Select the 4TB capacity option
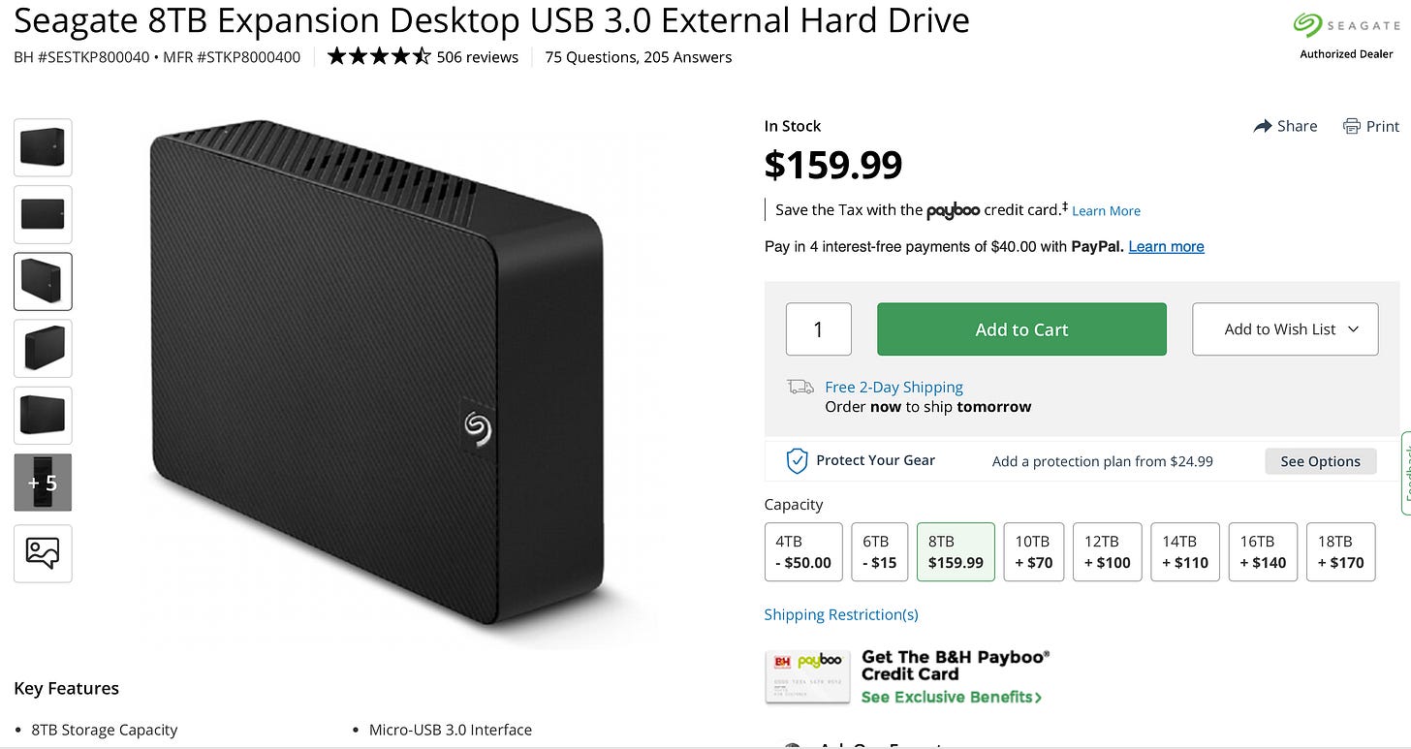The height and width of the screenshot is (749, 1411). click(x=803, y=552)
